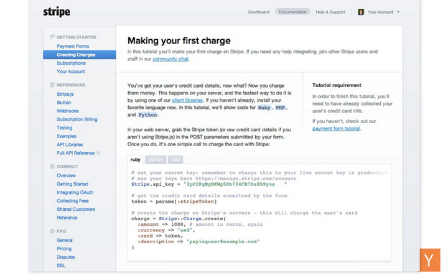Open the General FAQ page

tap(65, 240)
